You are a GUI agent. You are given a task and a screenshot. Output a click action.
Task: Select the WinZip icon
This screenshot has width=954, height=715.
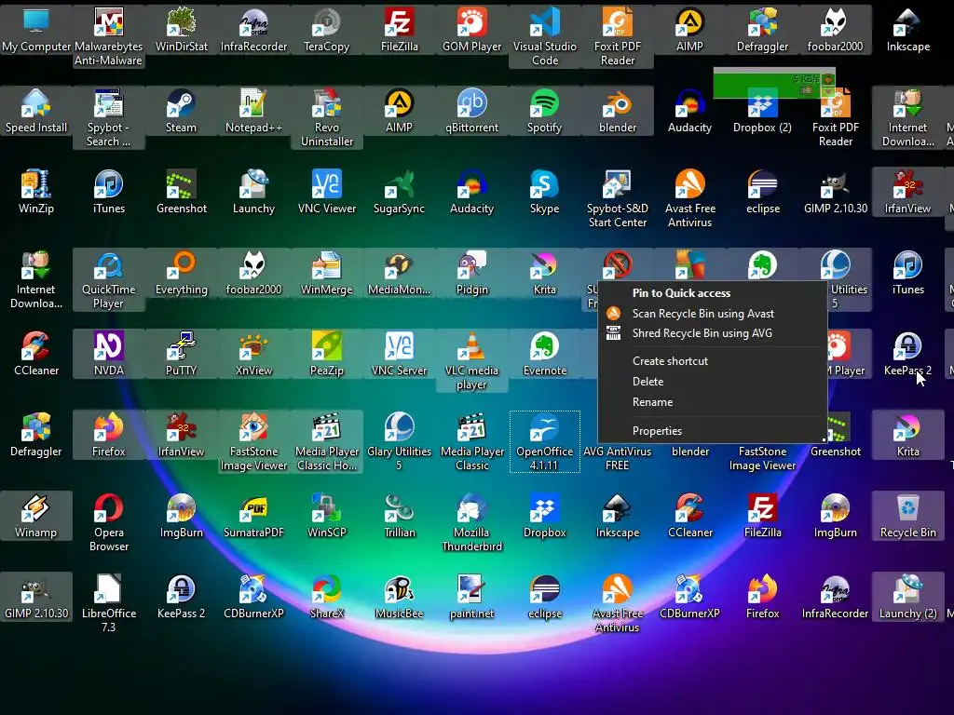click(36, 192)
